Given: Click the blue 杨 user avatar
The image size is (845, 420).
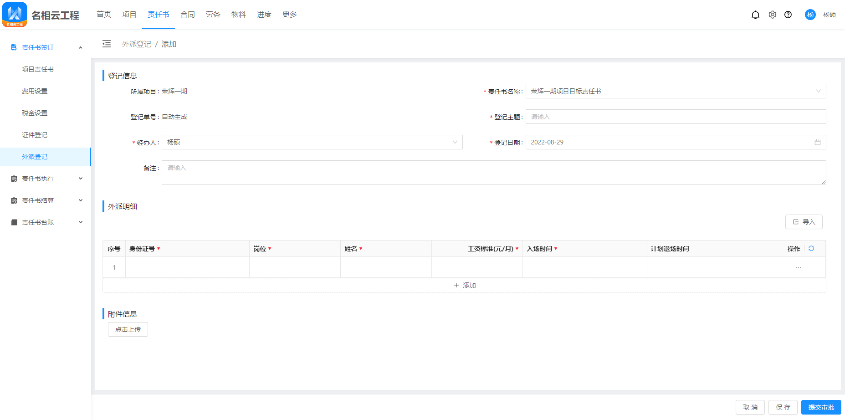Looking at the screenshot, I should click(810, 15).
